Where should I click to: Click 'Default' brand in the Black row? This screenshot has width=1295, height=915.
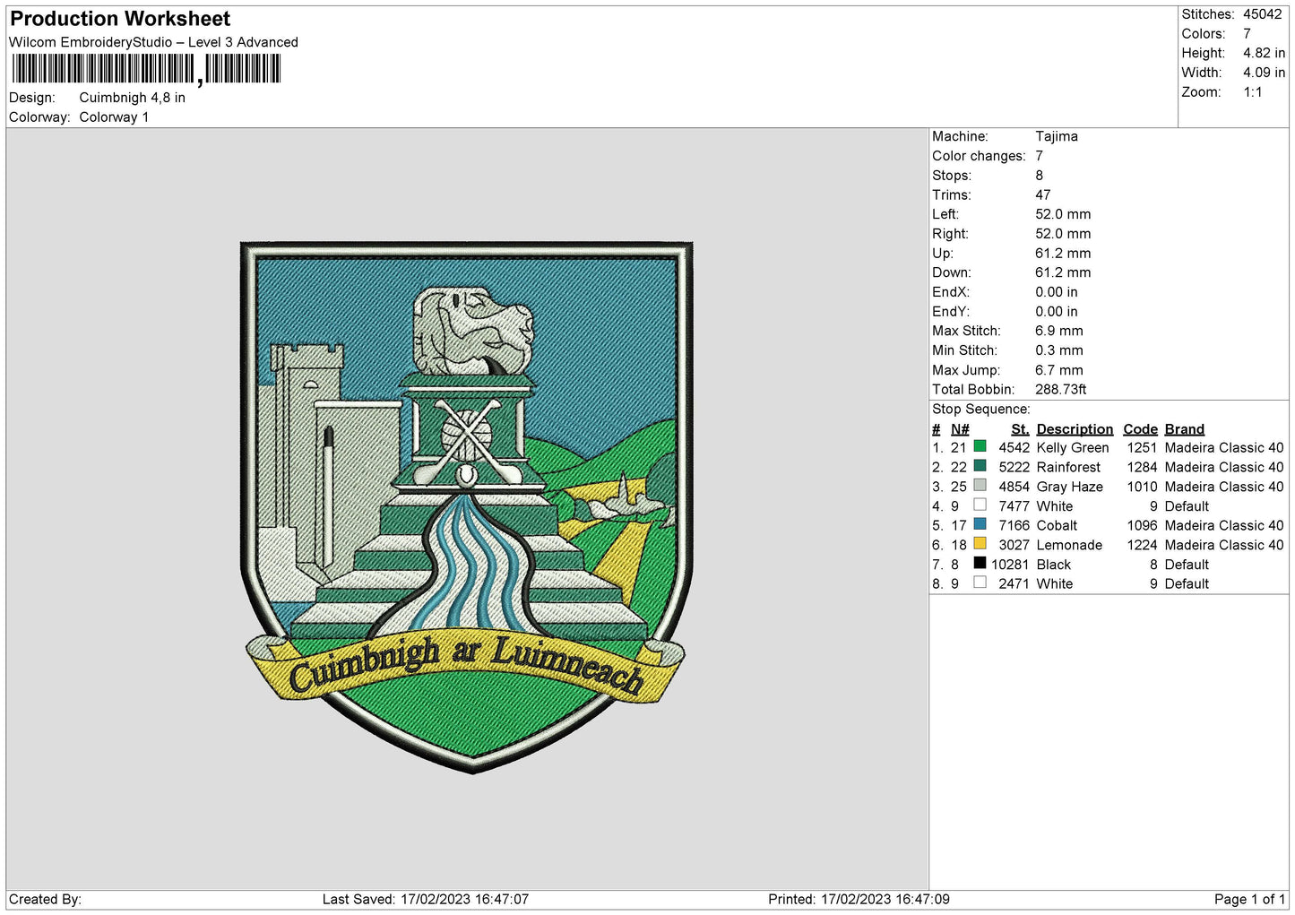click(1187, 565)
